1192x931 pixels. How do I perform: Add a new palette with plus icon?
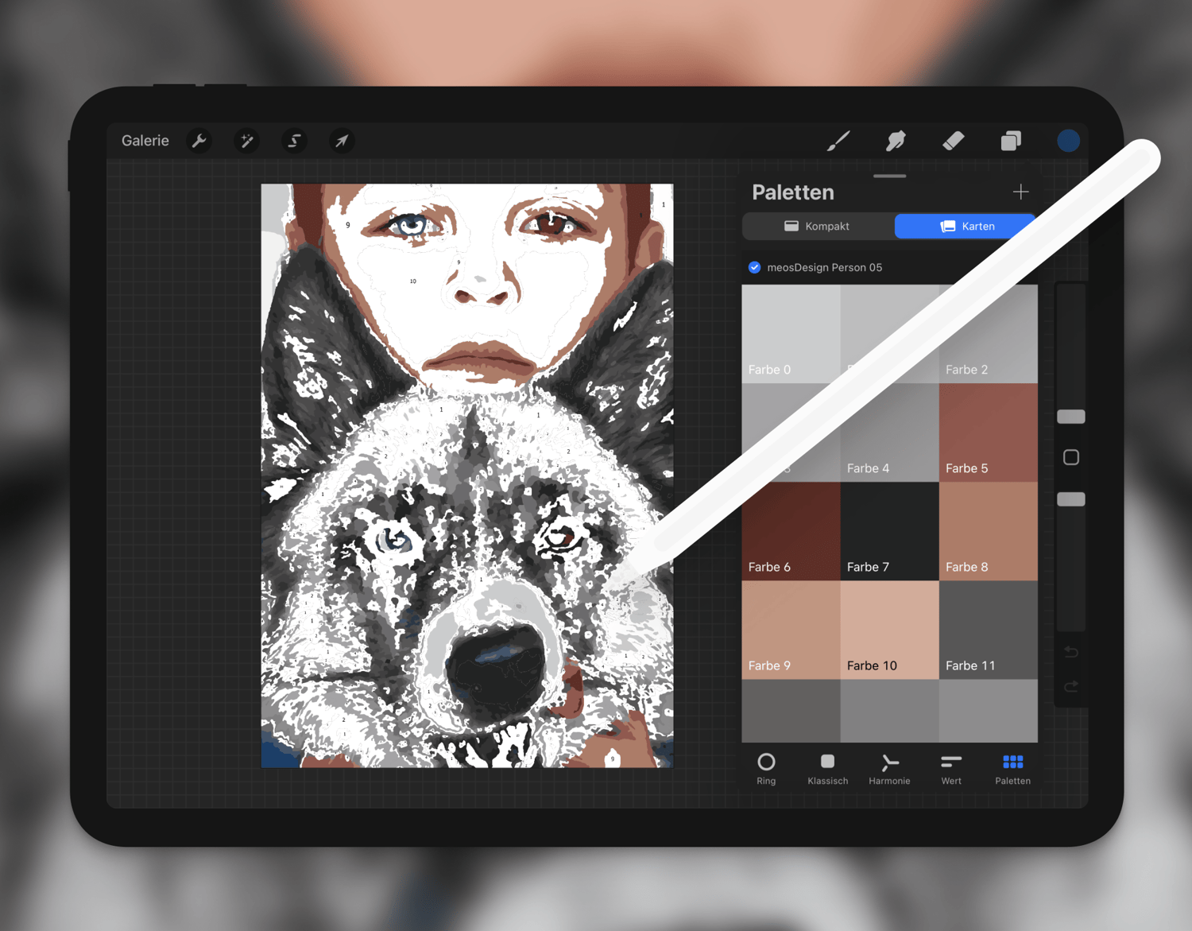[1020, 192]
